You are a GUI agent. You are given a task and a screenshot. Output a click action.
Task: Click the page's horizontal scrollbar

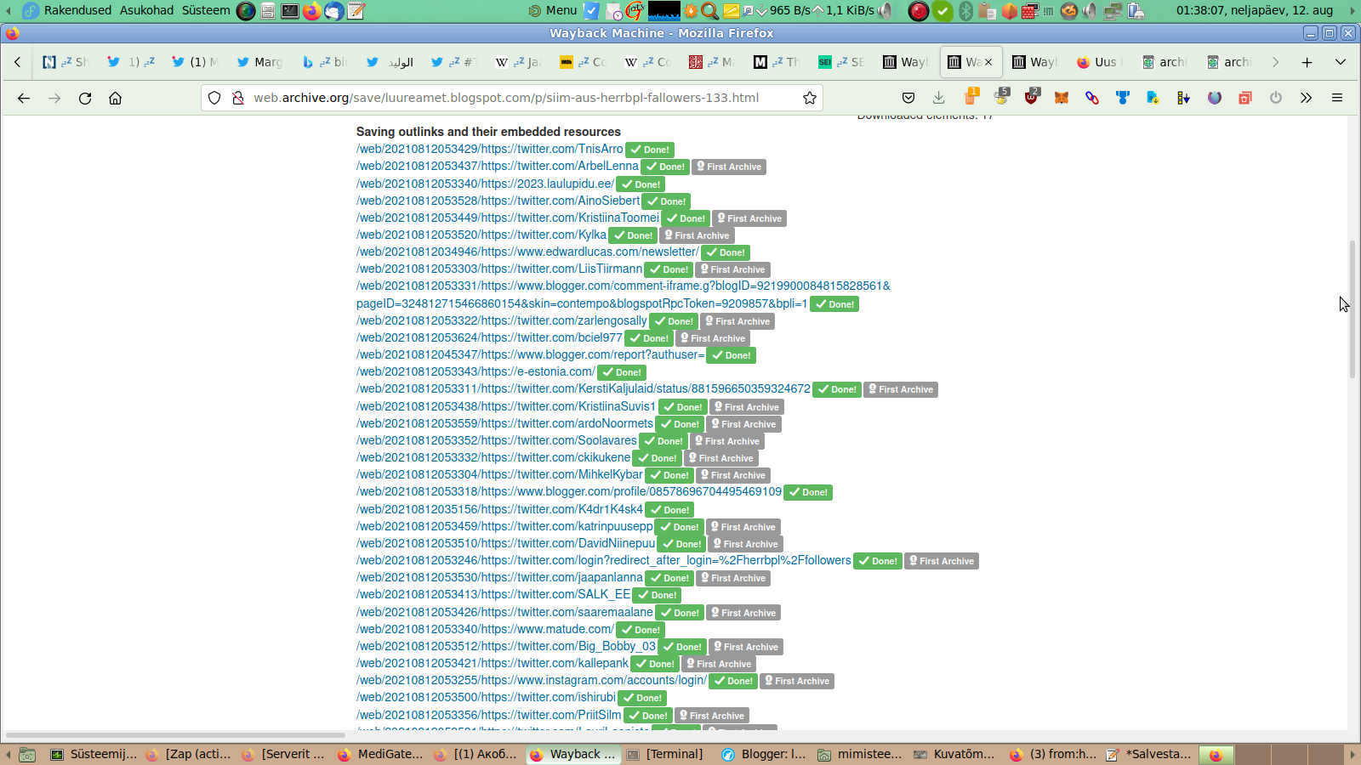(x=175, y=734)
